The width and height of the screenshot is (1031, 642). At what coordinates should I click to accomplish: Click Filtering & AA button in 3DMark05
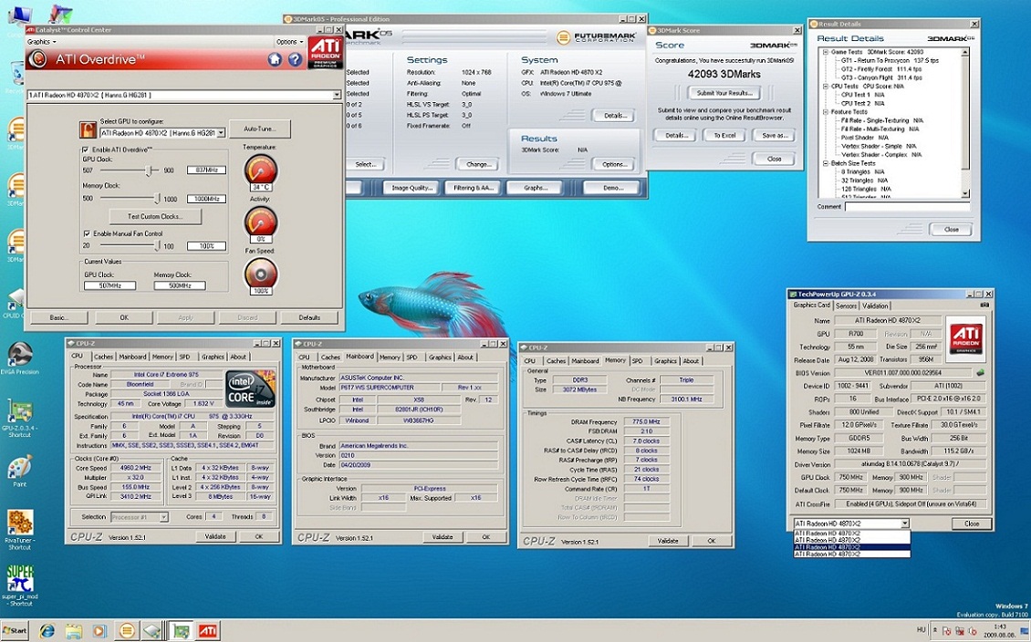coord(474,188)
